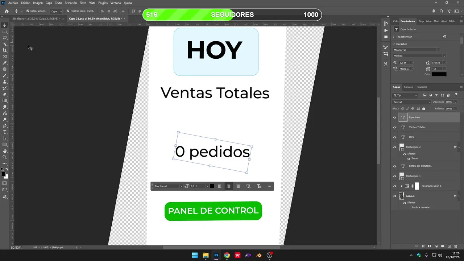Image resolution: width=464 pixels, height=261 pixels.
Task: Open the blend mode Normal dropdown
Action: (412, 102)
